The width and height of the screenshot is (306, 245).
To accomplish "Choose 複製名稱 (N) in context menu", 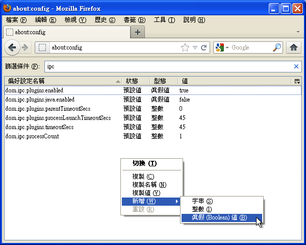I will tap(151, 185).
